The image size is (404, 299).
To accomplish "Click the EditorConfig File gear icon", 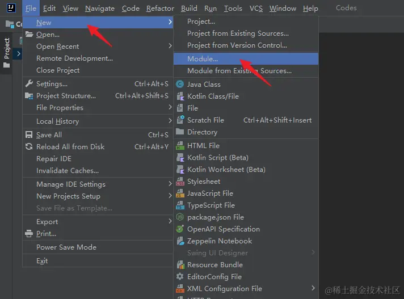I will pyautogui.click(x=180, y=276).
